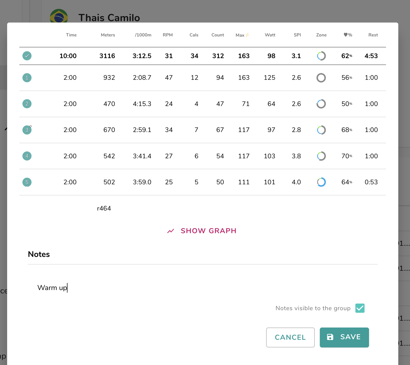Click the zone ring for interval 4
The image size is (410, 365).
pos(321,156)
